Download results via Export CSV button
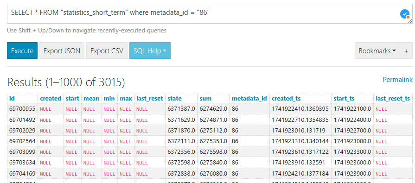 (107, 50)
